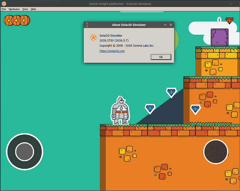The height and width of the screenshot is (191, 240).
Task: Click the red gem score icon
Action: pos(229,21)
